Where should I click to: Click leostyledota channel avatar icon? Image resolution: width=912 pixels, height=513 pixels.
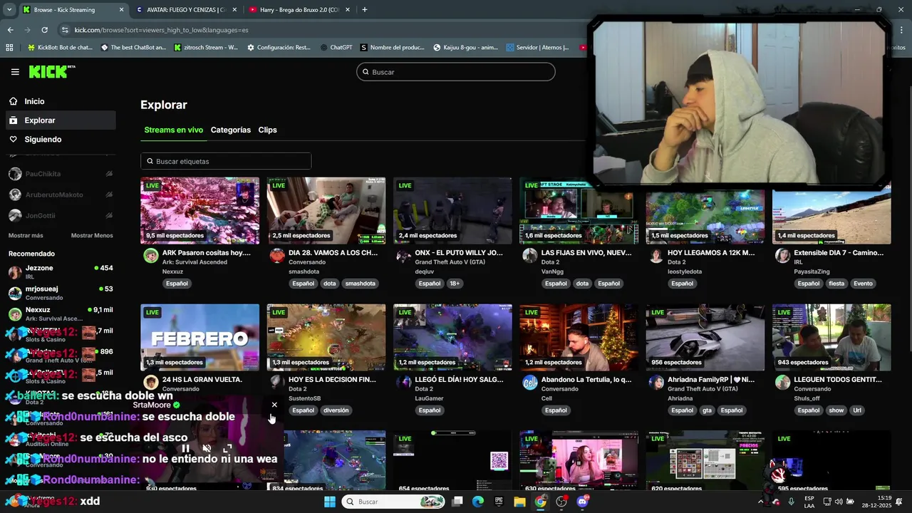[656, 256]
